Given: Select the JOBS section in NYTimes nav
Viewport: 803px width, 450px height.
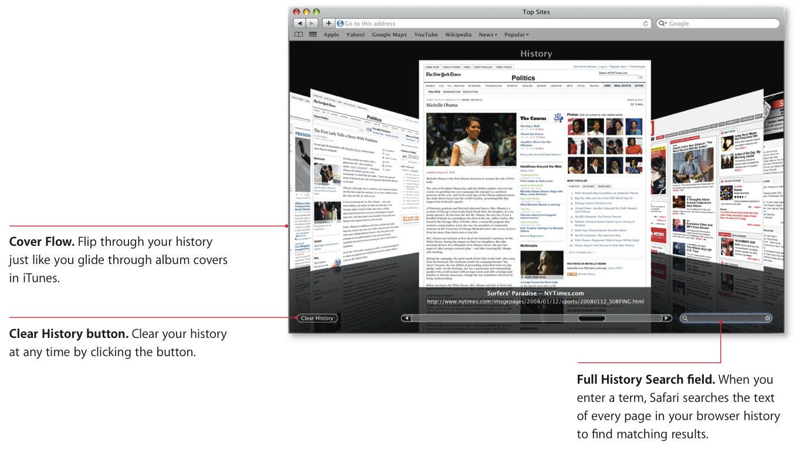Looking at the screenshot, I should [607, 86].
